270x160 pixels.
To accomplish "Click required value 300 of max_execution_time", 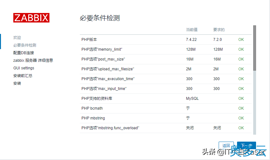I will click(x=216, y=79).
